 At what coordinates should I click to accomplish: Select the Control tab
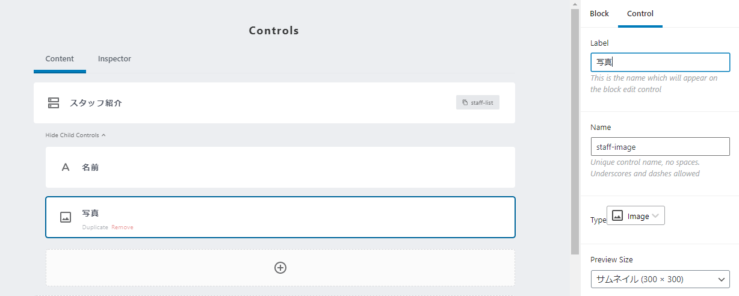pos(640,14)
